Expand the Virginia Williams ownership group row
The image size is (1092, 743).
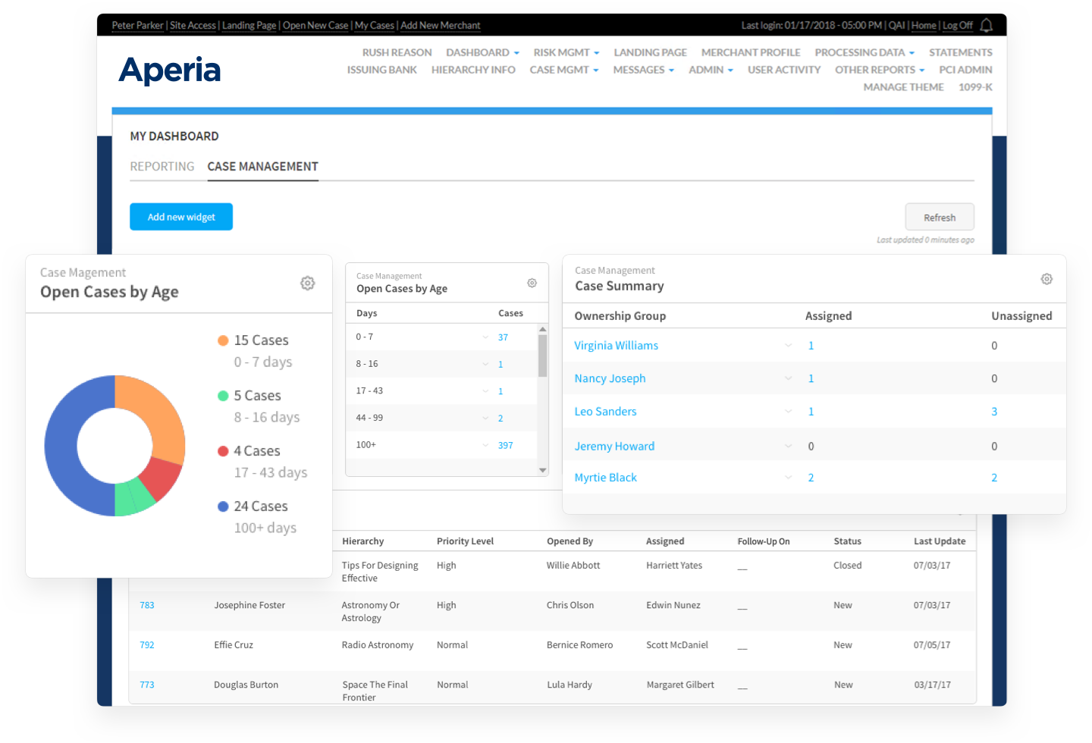[x=788, y=346]
